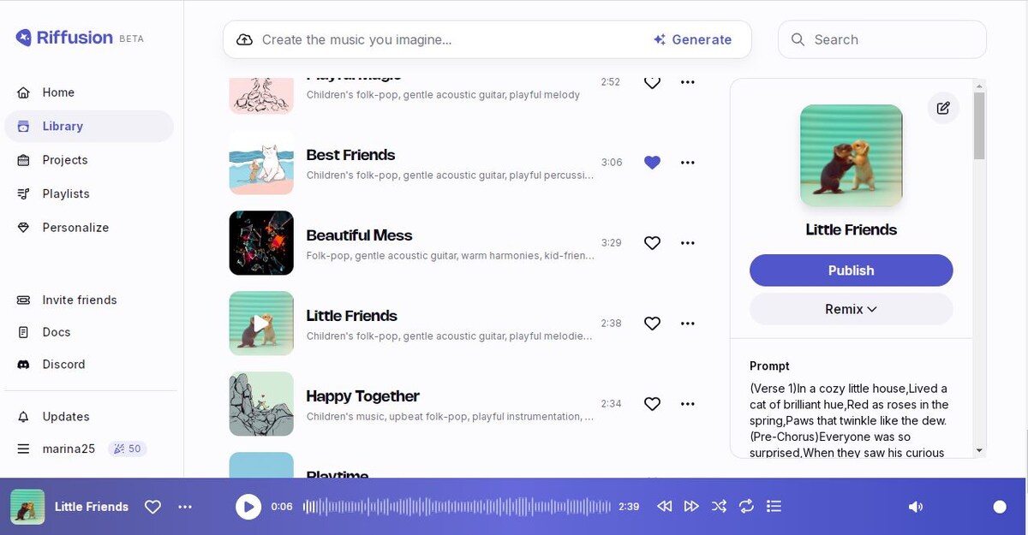Screen dimensions: 1028x535
Task: Open Updates notifications
Action: 66,417
